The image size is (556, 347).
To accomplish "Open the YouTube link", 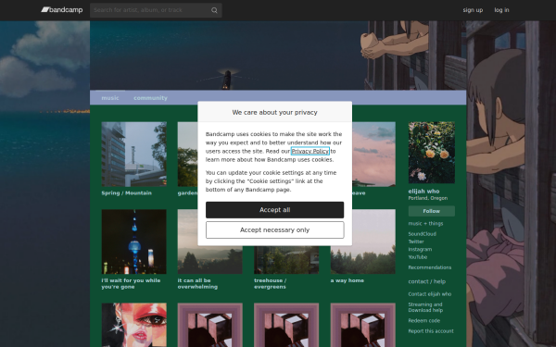I will point(418,257).
